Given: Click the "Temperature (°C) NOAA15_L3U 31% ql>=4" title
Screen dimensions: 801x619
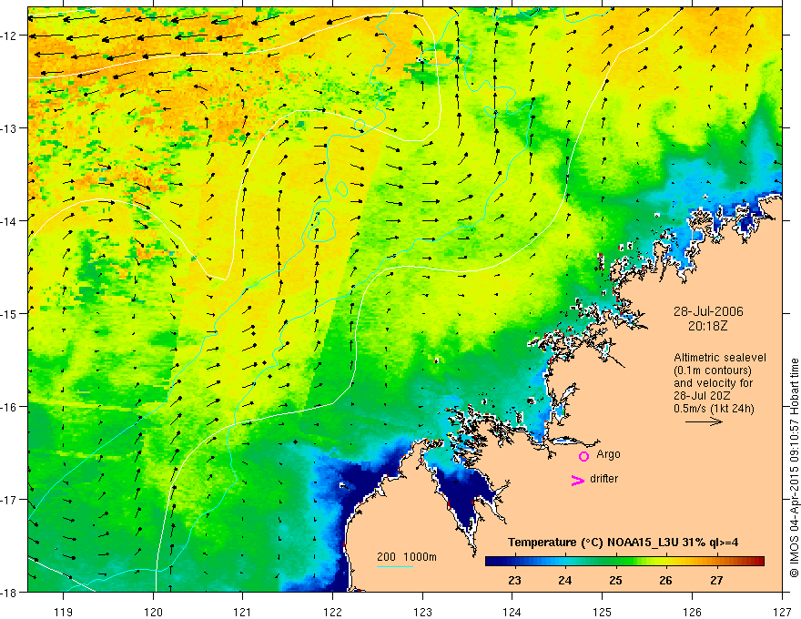Looking at the screenshot, I should coord(623,542).
